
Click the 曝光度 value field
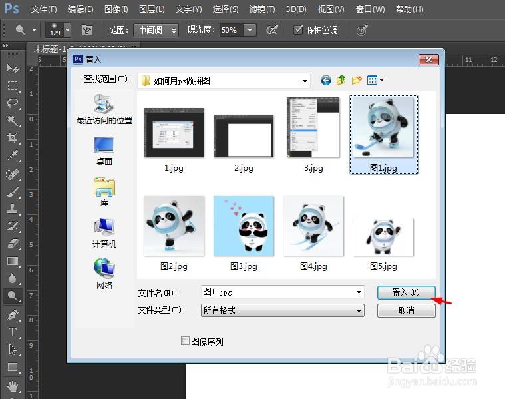[232, 31]
